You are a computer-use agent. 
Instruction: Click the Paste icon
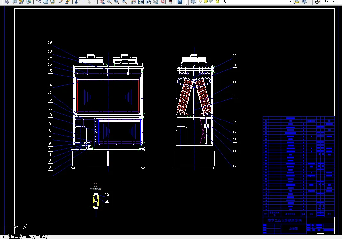coord(53,2)
